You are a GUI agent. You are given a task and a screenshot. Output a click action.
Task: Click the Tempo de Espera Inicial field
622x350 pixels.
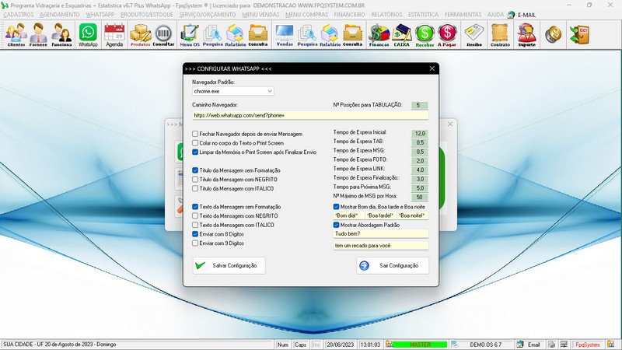[420, 133]
